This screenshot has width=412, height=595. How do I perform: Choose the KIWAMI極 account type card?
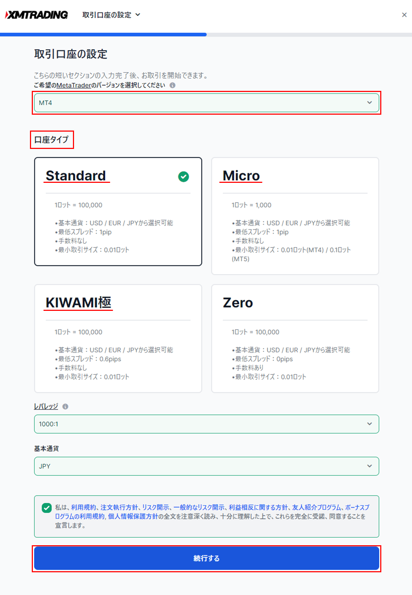click(x=118, y=339)
